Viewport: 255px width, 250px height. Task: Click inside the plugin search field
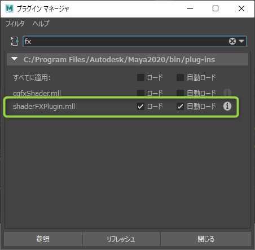tap(126, 41)
